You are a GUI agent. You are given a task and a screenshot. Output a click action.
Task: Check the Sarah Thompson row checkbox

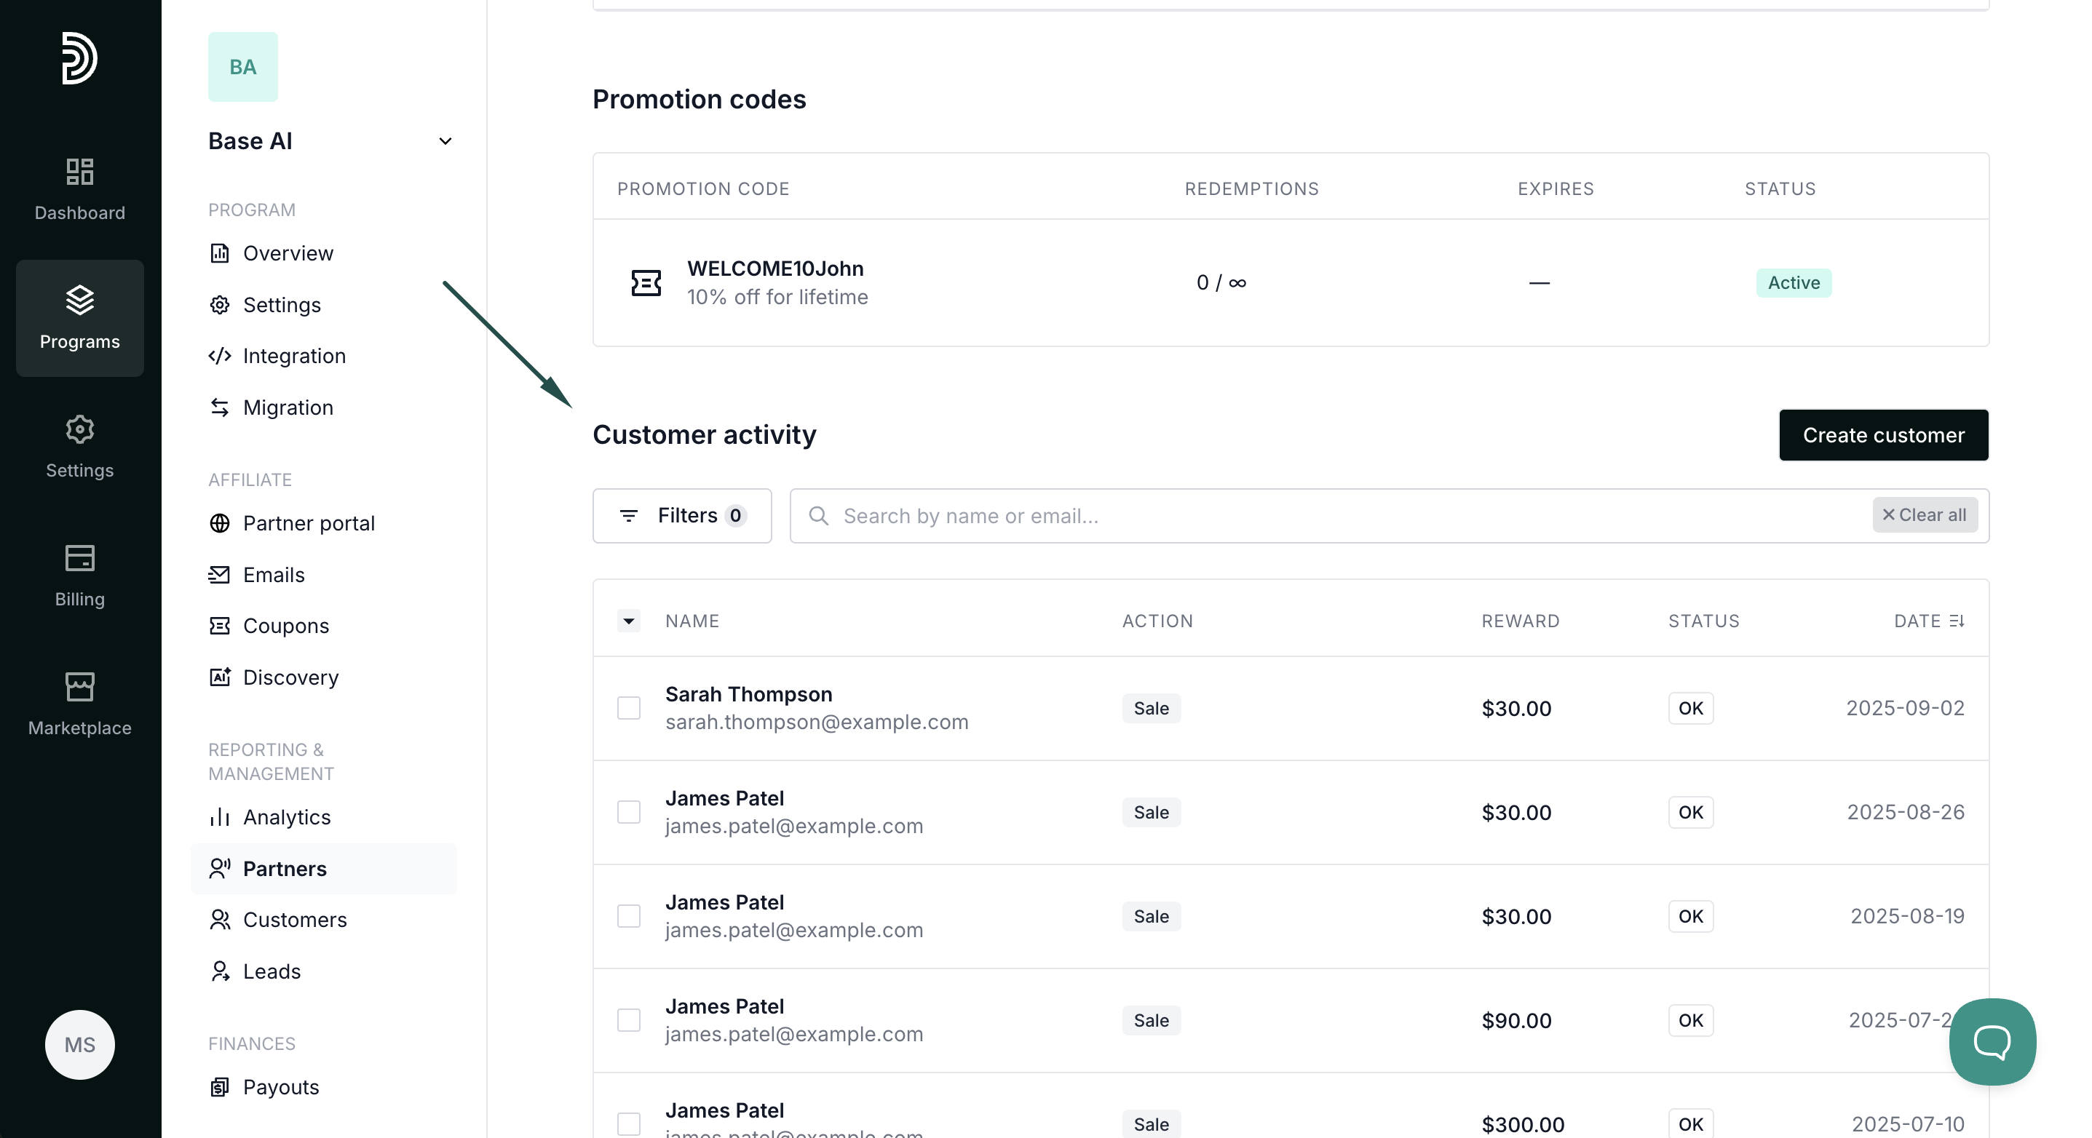tap(629, 708)
